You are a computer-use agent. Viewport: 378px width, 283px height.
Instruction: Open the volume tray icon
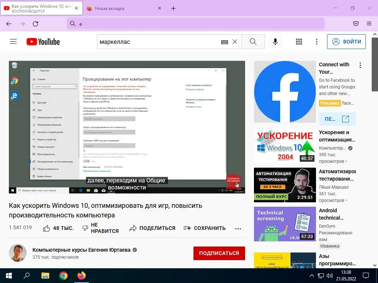(x=329, y=276)
